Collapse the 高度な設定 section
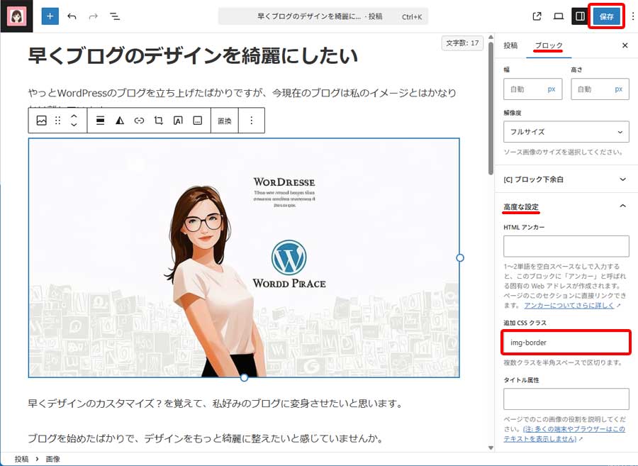This screenshot has width=638, height=466. [x=622, y=206]
